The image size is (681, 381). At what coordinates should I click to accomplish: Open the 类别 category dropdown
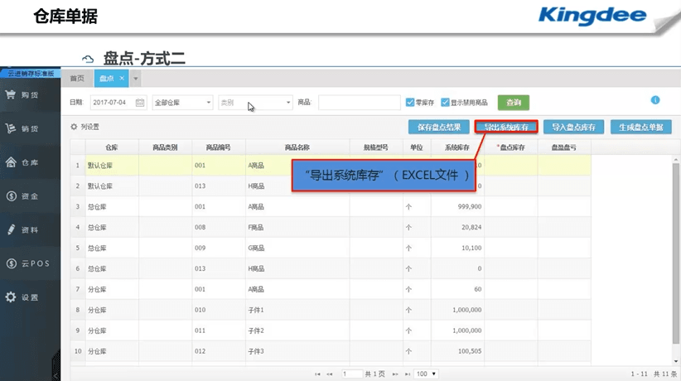pyautogui.click(x=255, y=103)
